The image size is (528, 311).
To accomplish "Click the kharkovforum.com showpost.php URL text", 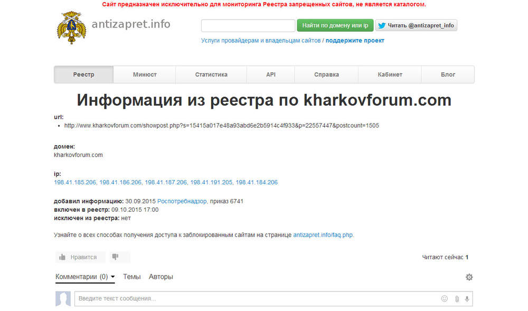I will (x=222, y=126).
